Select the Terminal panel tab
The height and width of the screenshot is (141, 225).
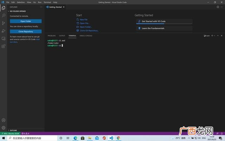click(72, 36)
